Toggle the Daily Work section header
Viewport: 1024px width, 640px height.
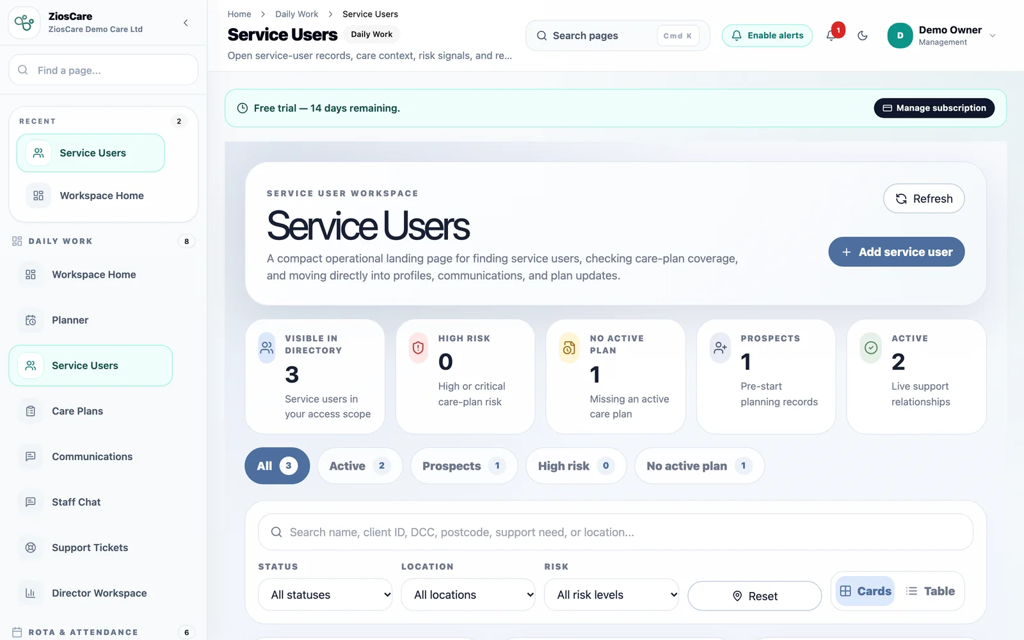tap(104, 241)
